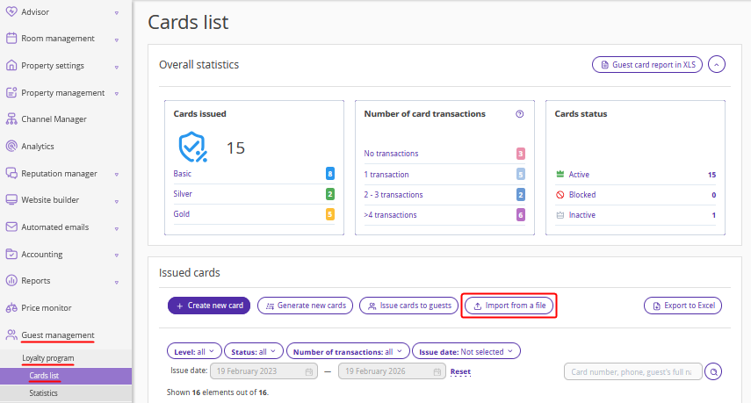This screenshot has height=403, width=751.
Task: Click the Website builder sidebar icon
Action: tap(11, 200)
